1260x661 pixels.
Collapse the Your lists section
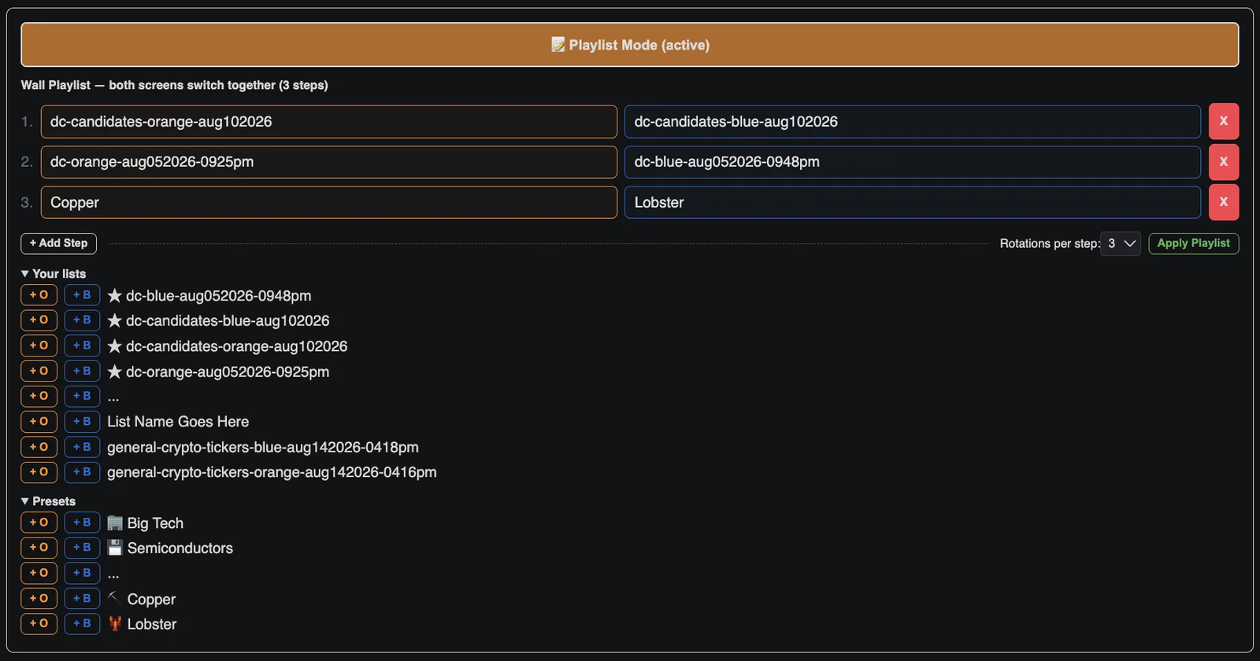54,274
